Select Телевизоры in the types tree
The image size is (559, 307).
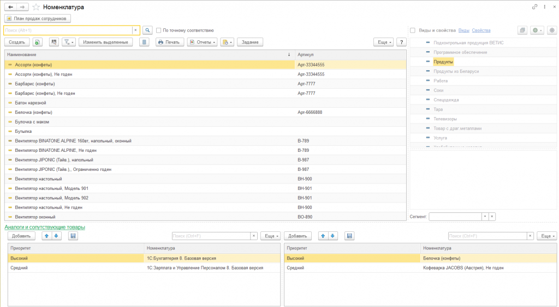click(445, 119)
